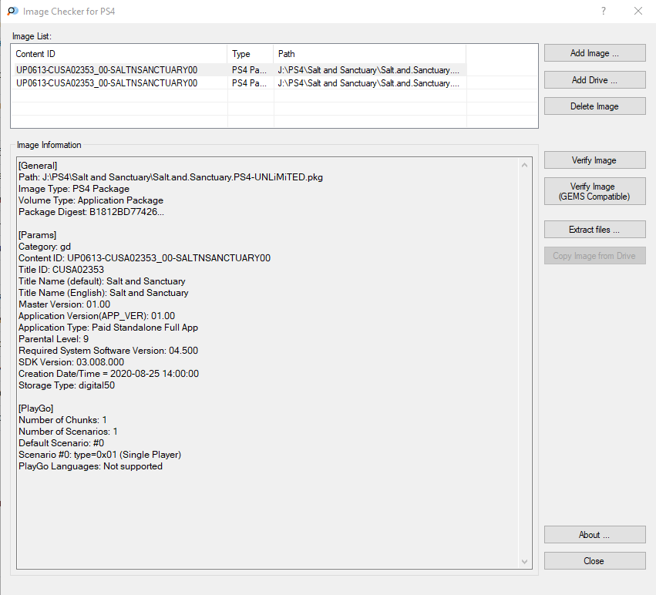
Task: Click the Image Type: PS4 Package line
Action: (x=74, y=189)
